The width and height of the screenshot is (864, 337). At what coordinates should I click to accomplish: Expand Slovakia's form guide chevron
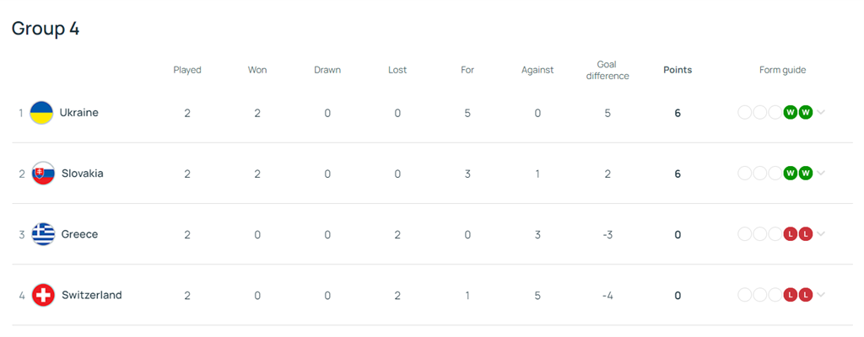click(x=821, y=174)
